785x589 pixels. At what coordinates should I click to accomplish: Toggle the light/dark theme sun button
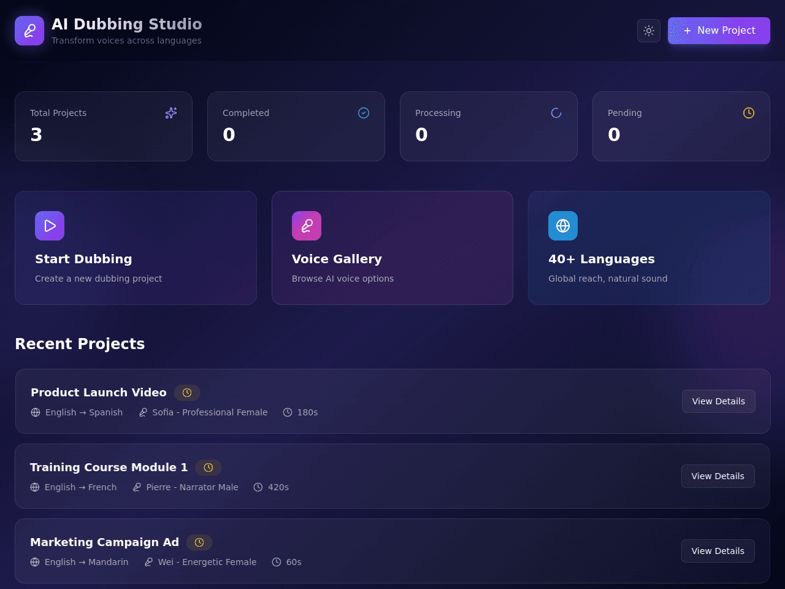click(x=649, y=31)
